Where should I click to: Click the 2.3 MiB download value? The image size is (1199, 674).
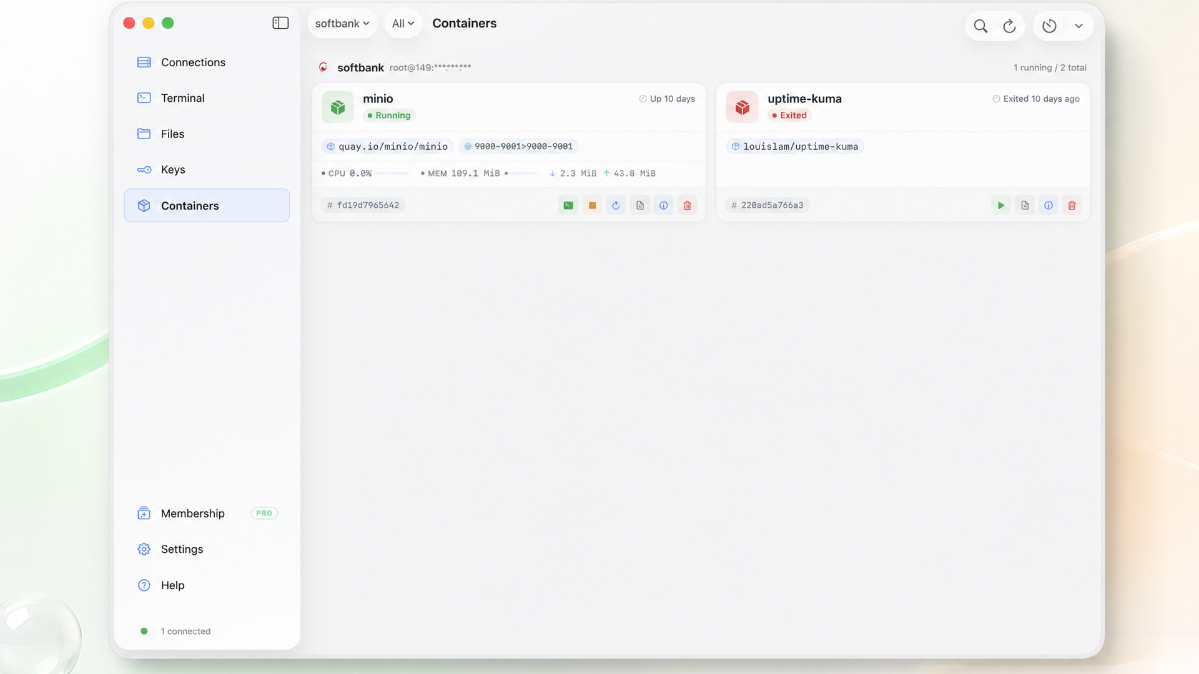573,173
